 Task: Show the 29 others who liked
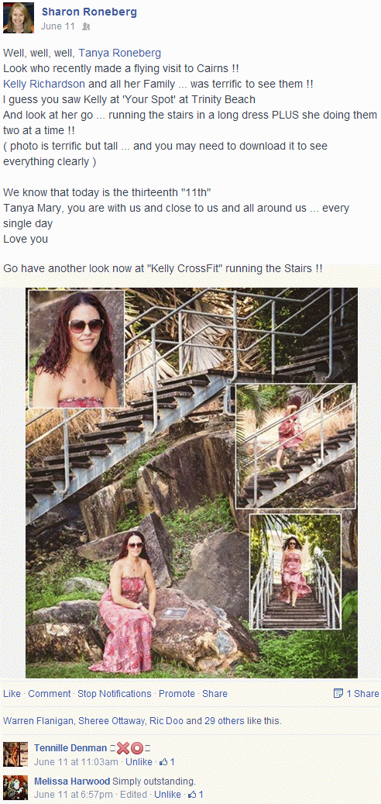pos(225,721)
